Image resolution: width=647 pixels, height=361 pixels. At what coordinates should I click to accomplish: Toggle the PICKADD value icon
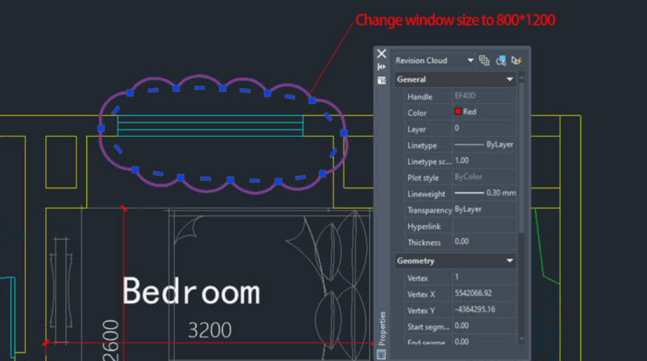coord(484,60)
